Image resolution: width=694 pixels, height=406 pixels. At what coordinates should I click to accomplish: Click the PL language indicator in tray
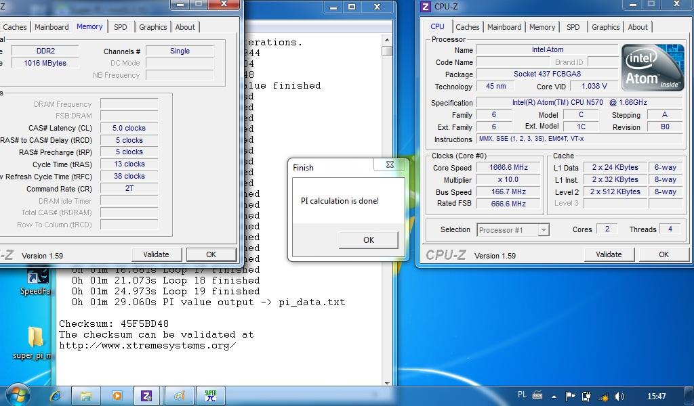(523, 395)
